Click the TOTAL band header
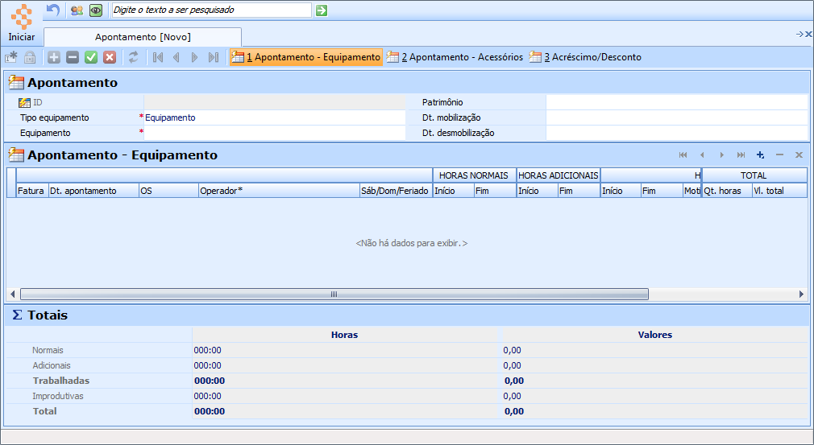Viewport: 814px width, 445px height. (x=754, y=175)
